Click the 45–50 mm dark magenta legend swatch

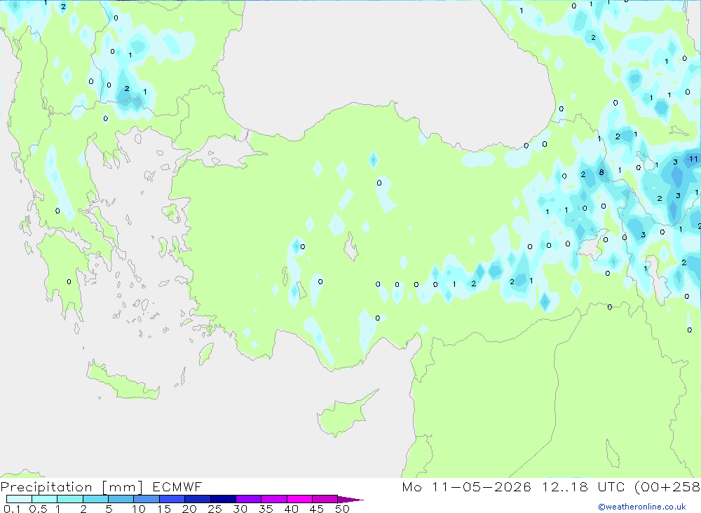(325, 499)
